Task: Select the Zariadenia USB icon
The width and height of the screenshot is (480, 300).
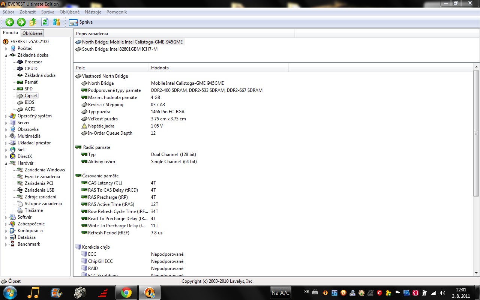Action: (20, 190)
